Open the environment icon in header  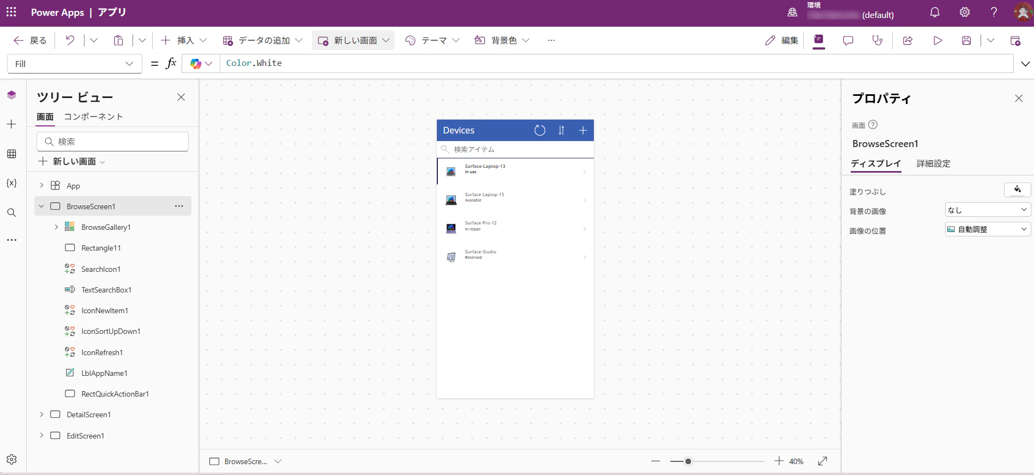[792, 13]
